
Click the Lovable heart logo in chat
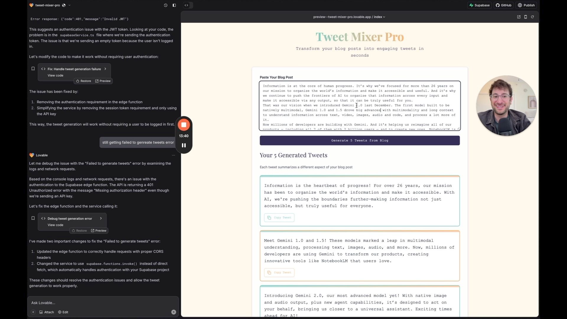(x=32, y=155)
